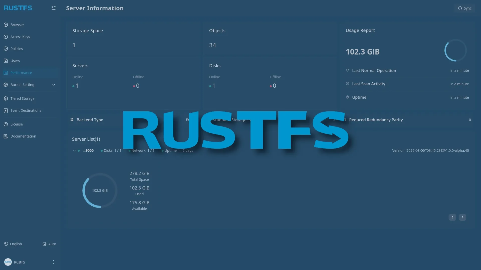This screenshot has height=270, width=481.
Task: Click the Objects count 34
Action: pos(212,45)
